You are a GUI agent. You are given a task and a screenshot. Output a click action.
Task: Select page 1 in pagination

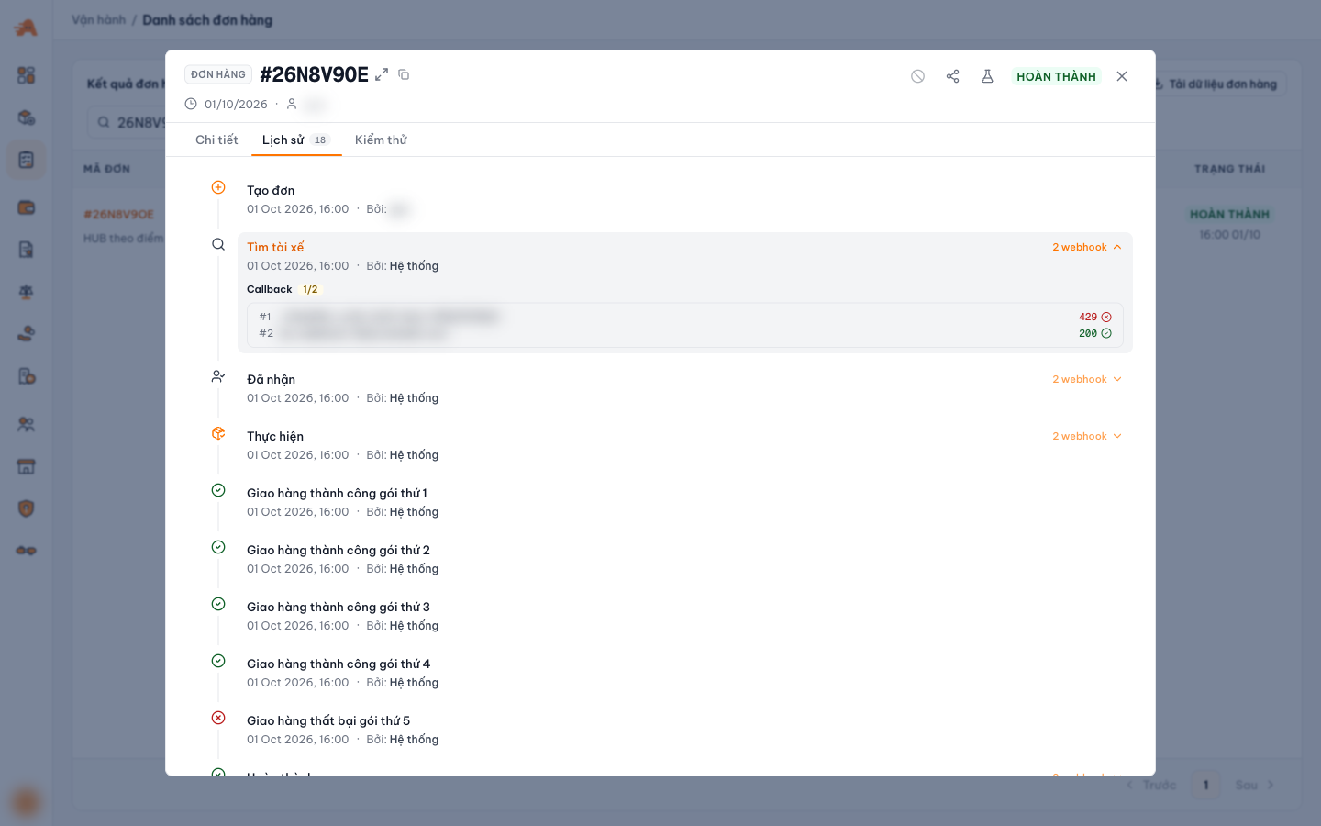pyautogui.click(x=1205, y=785)
